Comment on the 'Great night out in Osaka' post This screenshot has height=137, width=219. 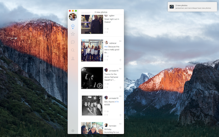[105, 32]
